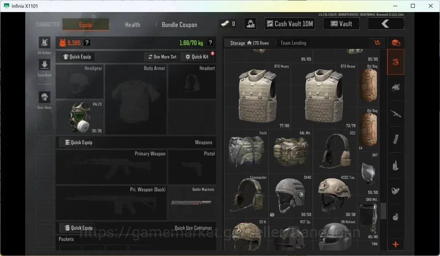Click the empty Pistol slot
440x256 pixels.
[x=192, y=167]
